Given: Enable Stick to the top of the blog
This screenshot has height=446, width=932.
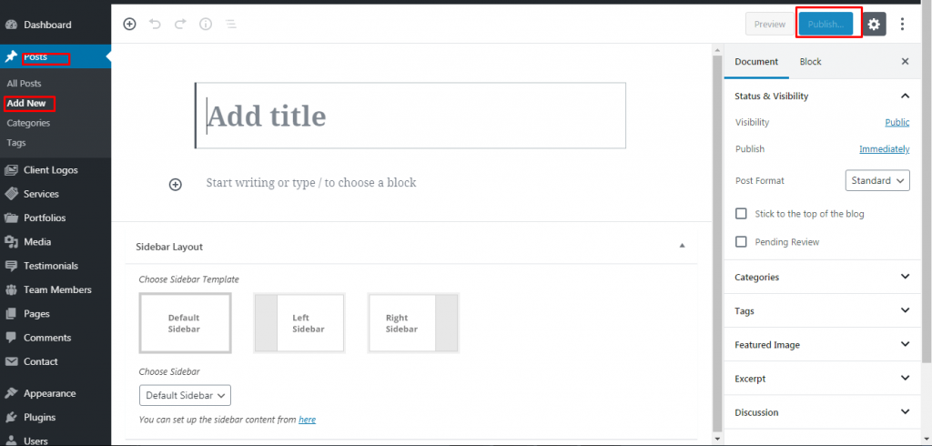Looking at the screenshot, I should pyautogui.click(x=741, y=214).
